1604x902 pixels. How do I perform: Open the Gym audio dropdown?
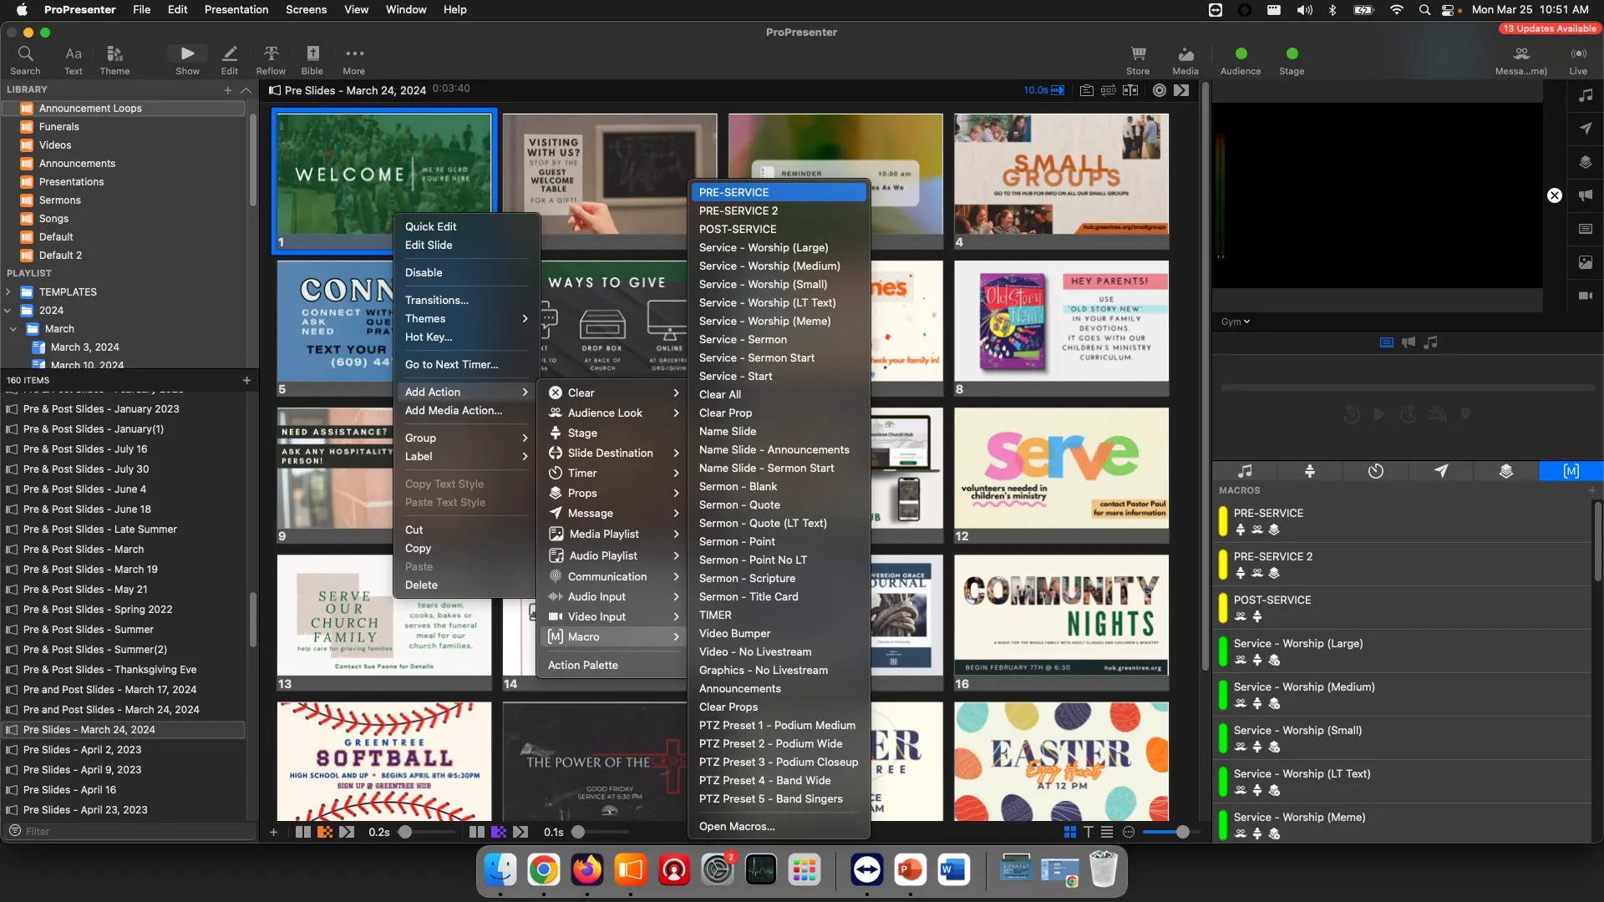coord(1236,322)
